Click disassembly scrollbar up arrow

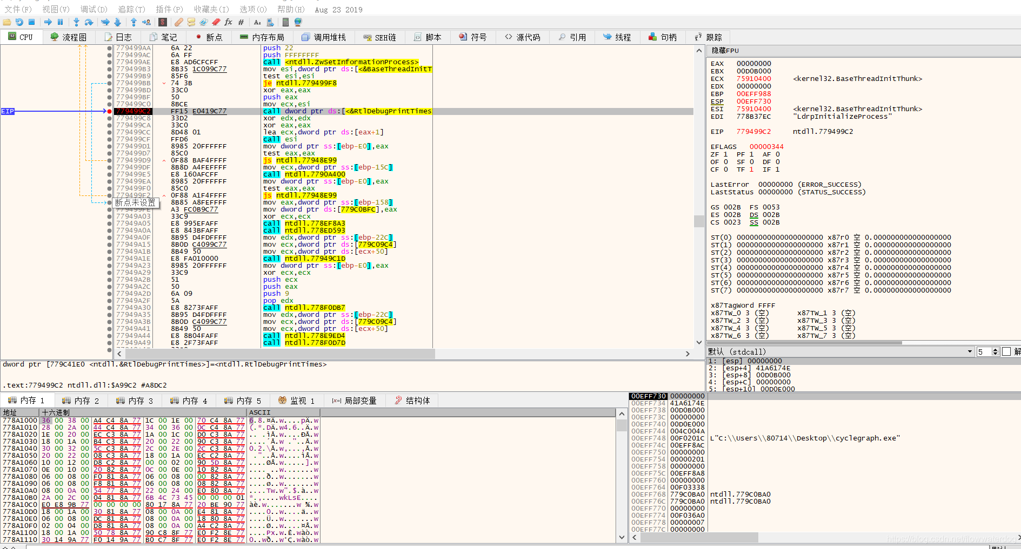(x=699, y=51)
